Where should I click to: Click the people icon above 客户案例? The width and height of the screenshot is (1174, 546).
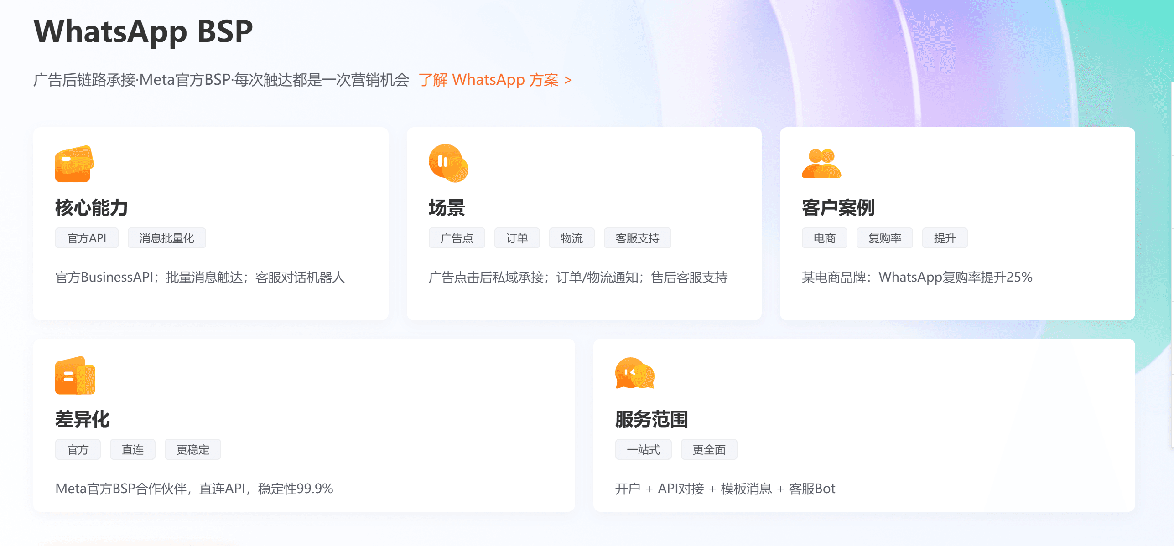coord(821,163)
